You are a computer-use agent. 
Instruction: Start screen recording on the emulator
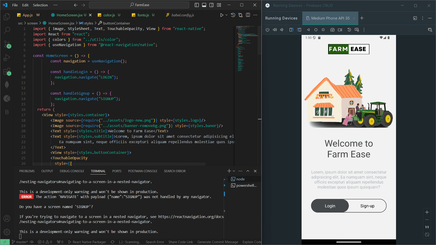pyautogui.click(x=340, y=30)
